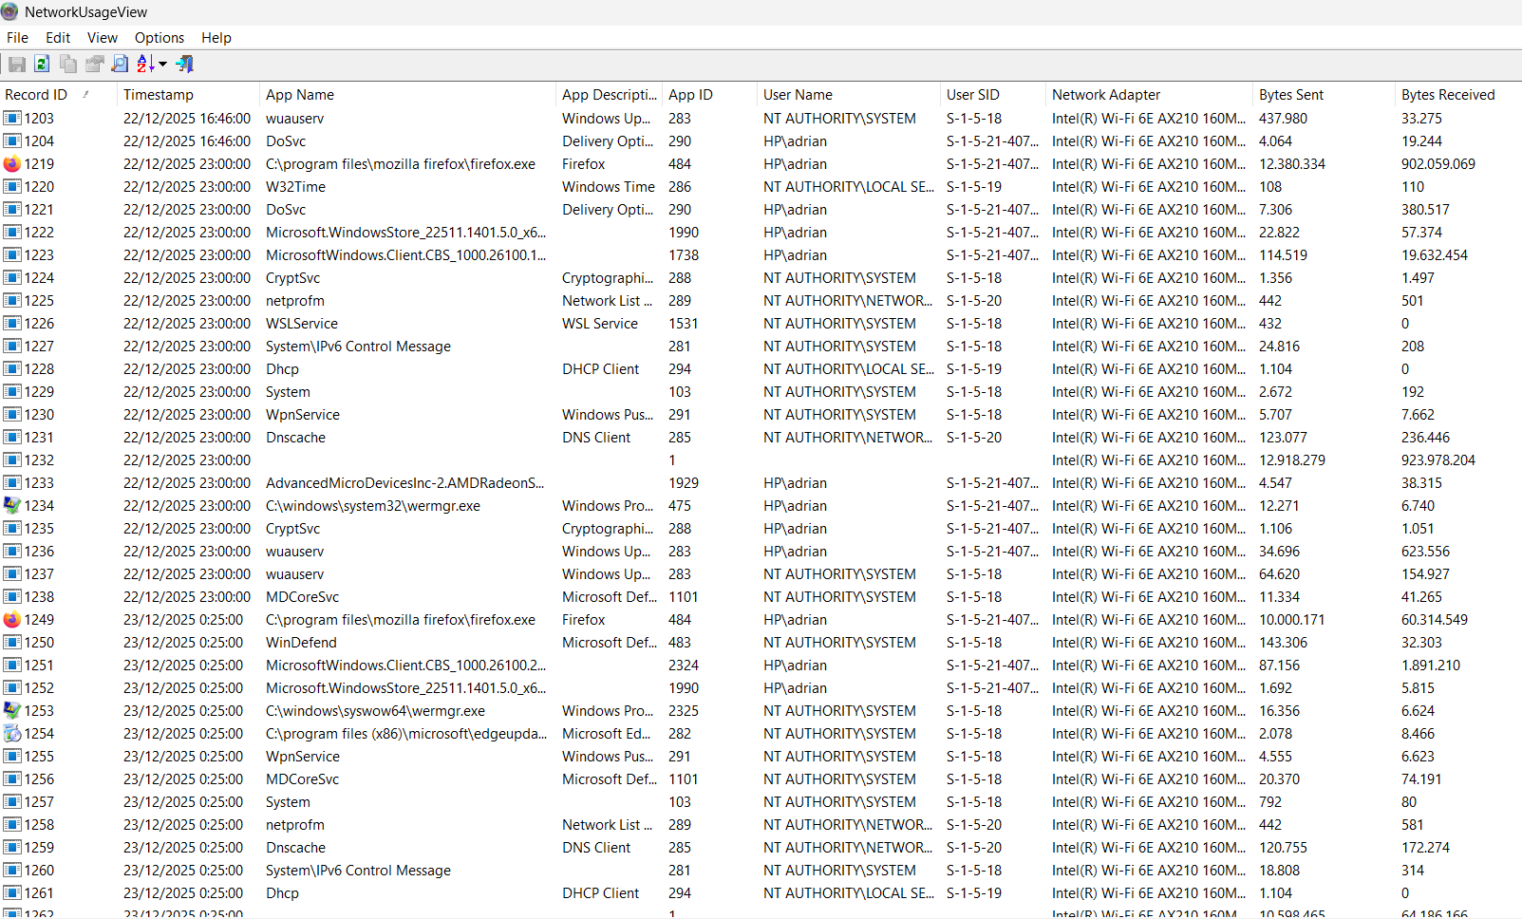Click the Properties toolbar icon
The height and width of the screenshot is (919, 1522).
[x=94, y=64]
